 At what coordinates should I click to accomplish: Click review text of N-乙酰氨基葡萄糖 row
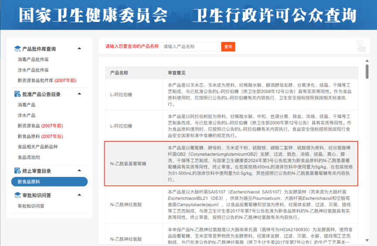[260, 164]
